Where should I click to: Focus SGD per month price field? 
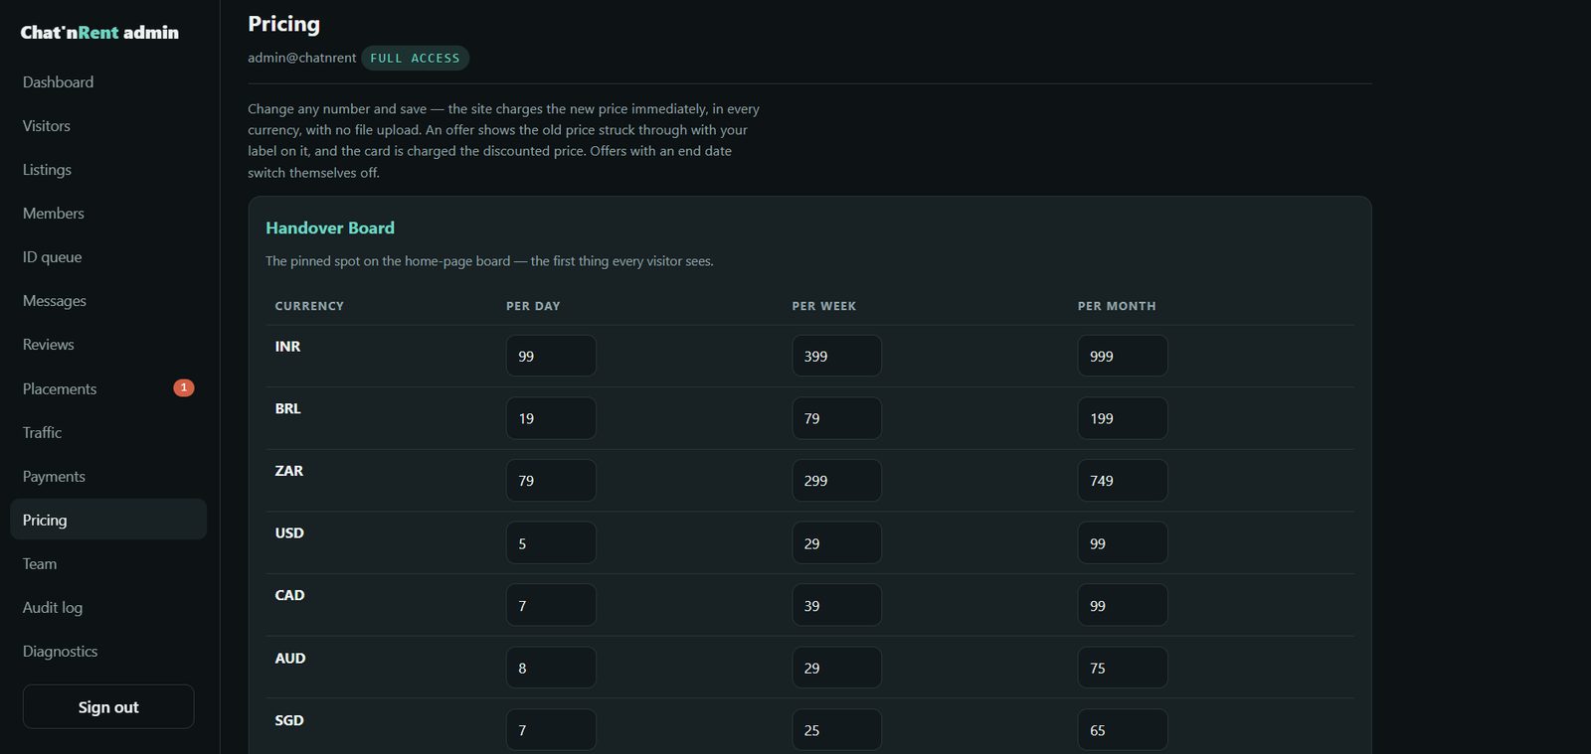coord(1123,730)
